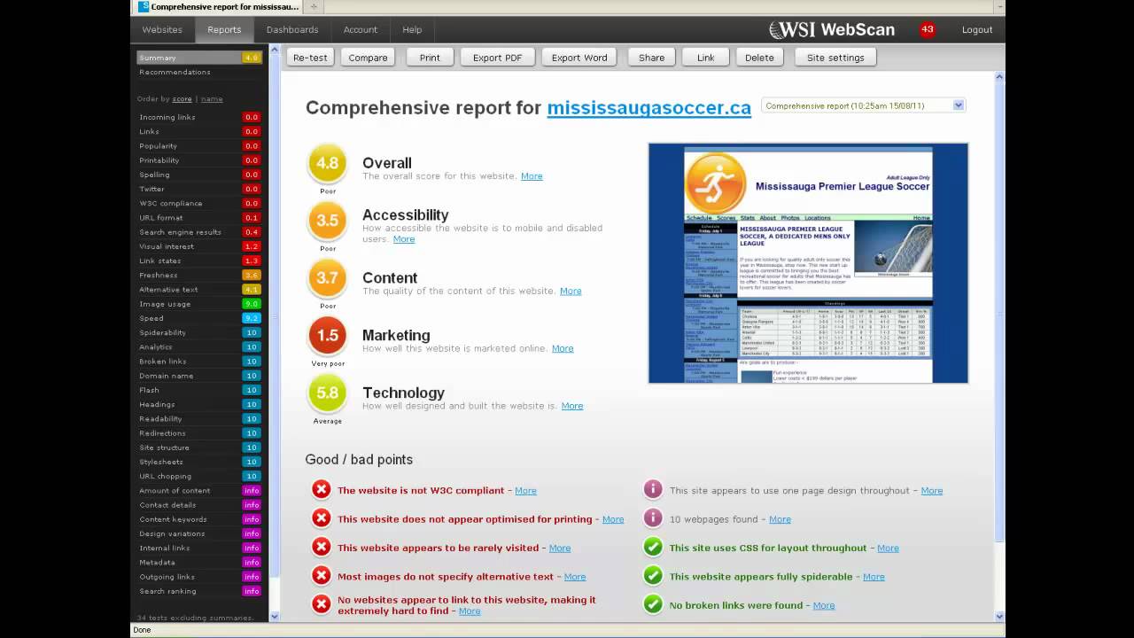
Task: Click the Link states 1.3 score
Action: 252,261
